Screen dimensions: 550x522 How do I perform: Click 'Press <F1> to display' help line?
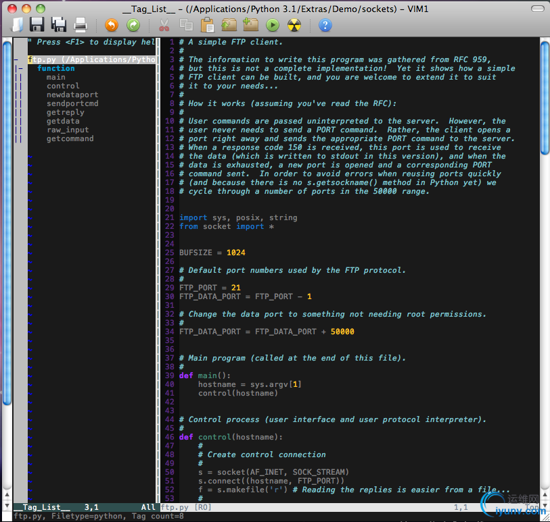coord(91,42)
